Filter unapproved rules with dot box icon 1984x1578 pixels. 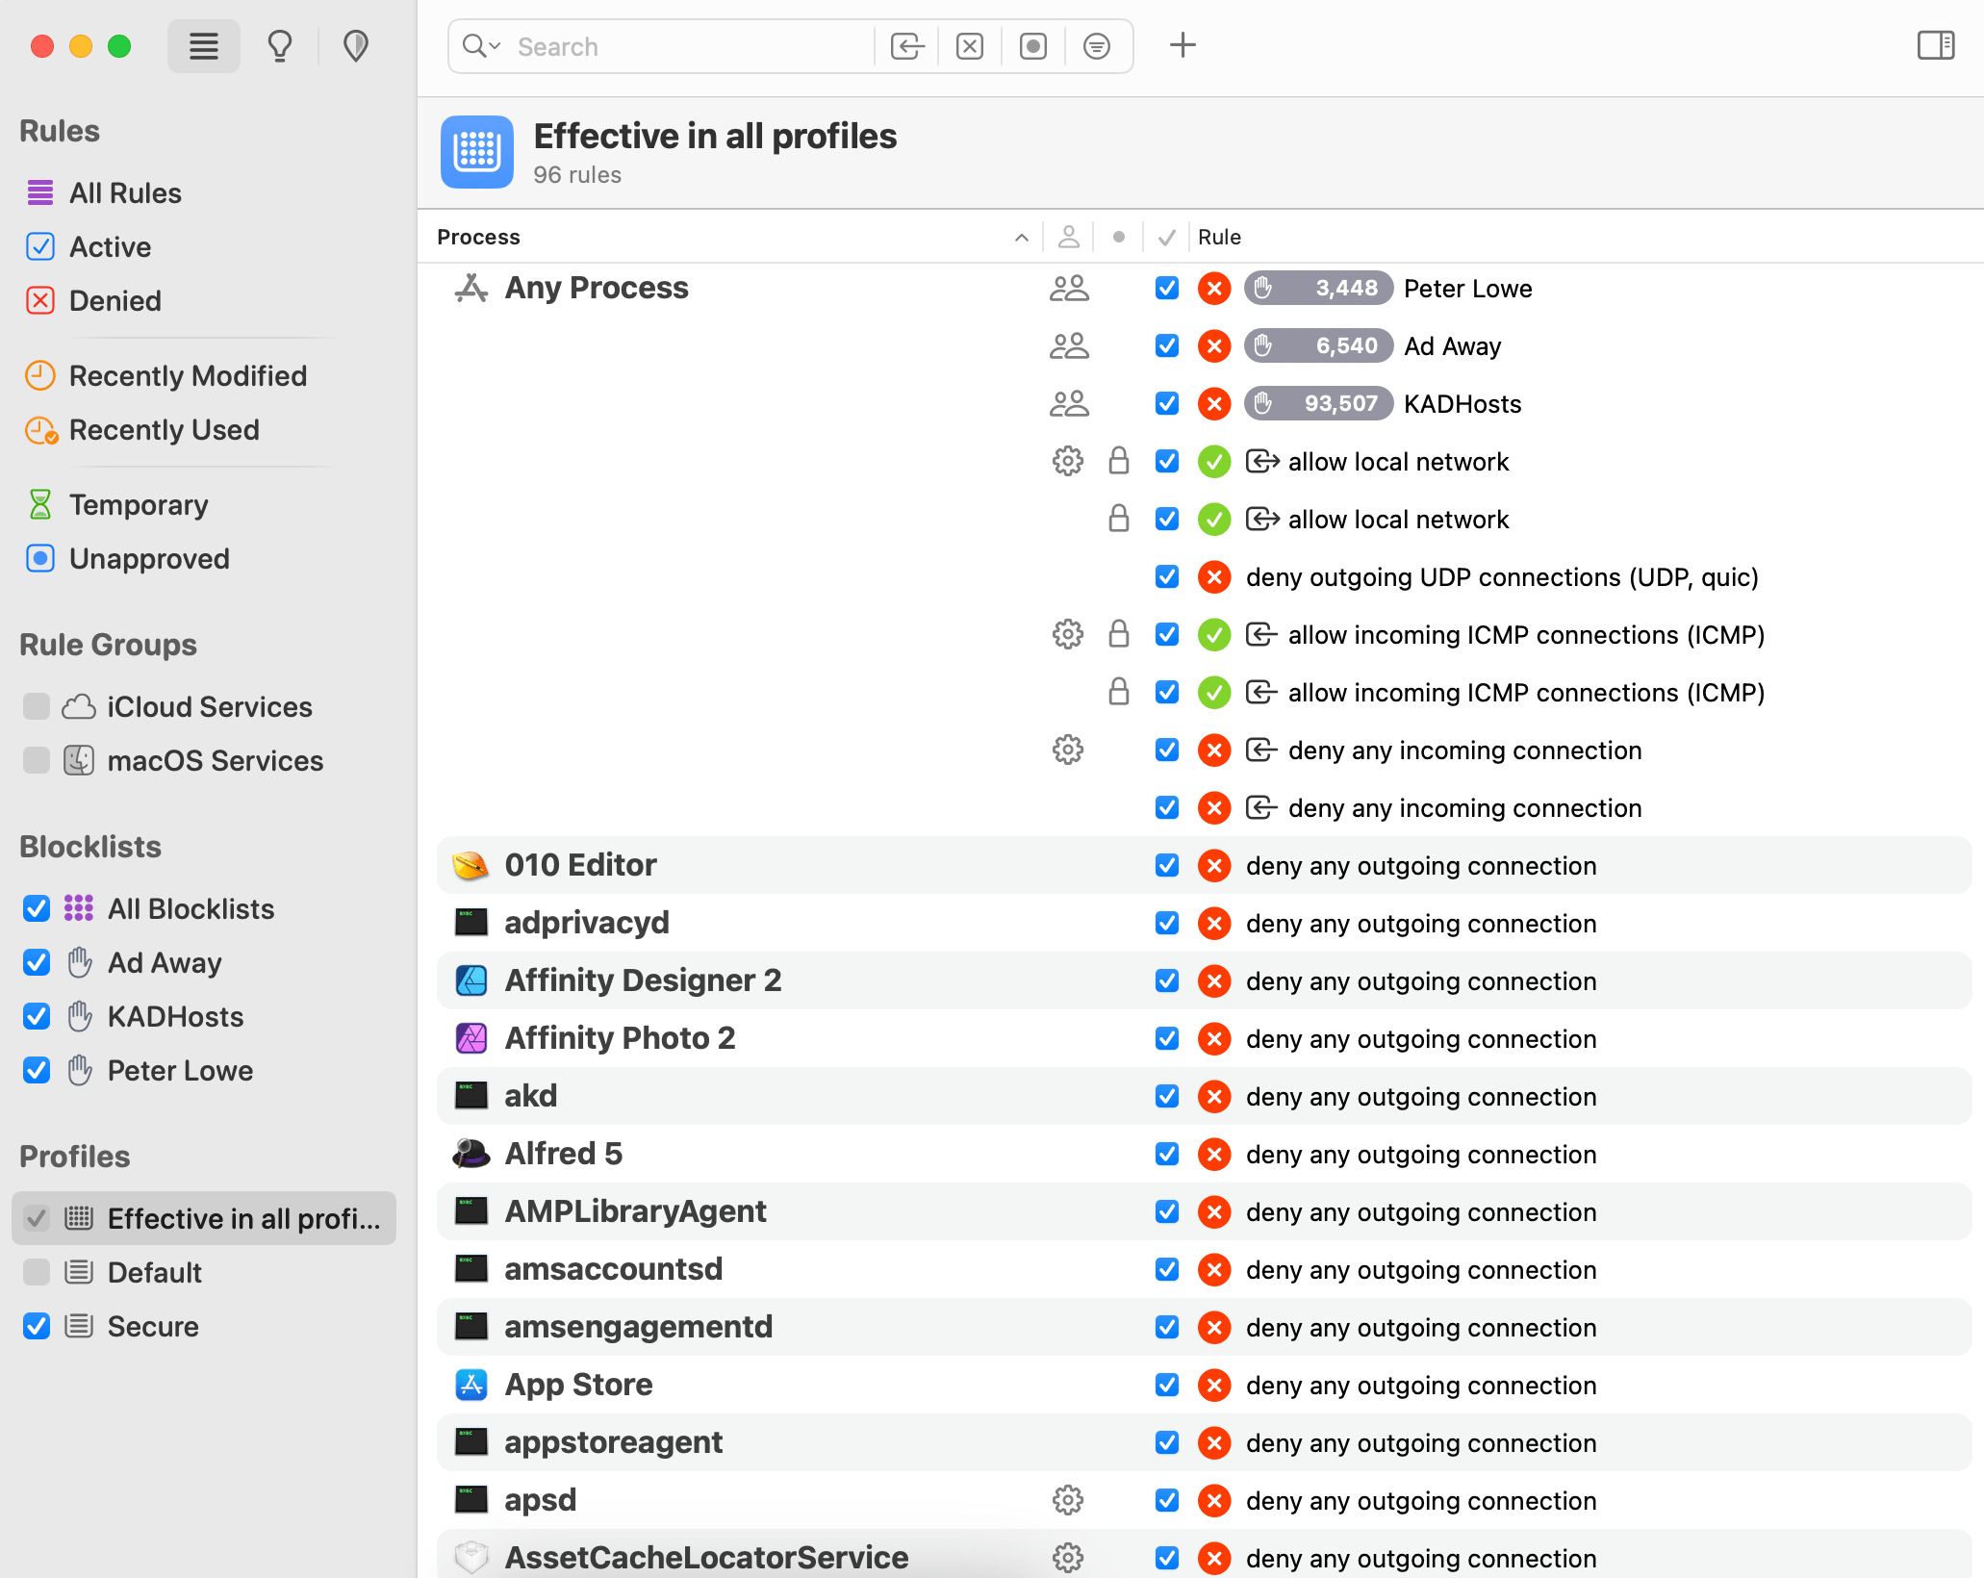click(1033, 46)
